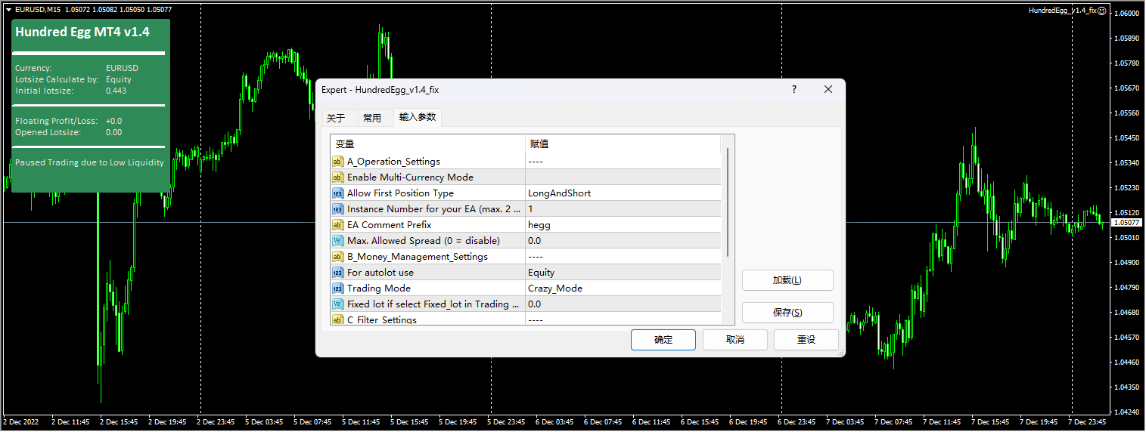Click the parameter list vertical scrollbar thumb
Image resolution: width=1146 pixels, height=432 pixels.
point(728,201)
